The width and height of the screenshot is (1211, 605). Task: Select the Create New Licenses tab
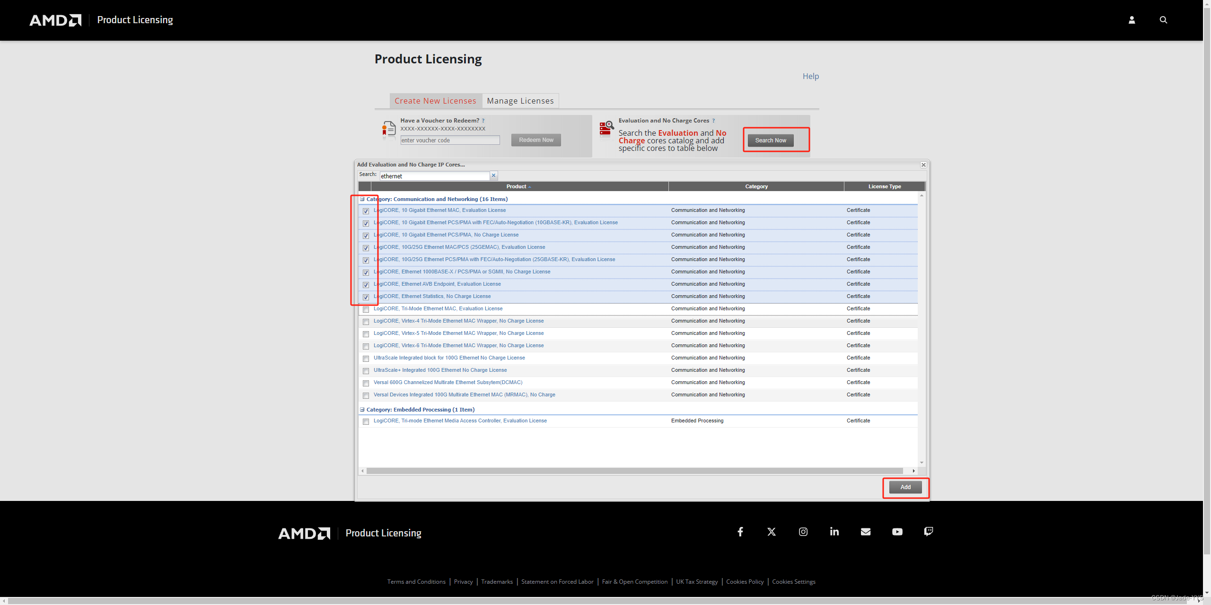(435, 101)
